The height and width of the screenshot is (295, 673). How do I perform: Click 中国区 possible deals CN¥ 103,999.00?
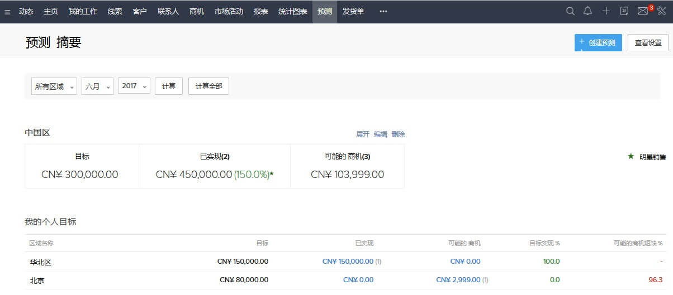[x=348, y=175]
